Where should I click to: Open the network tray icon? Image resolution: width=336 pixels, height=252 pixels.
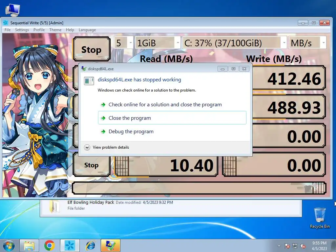click(295, 246)
